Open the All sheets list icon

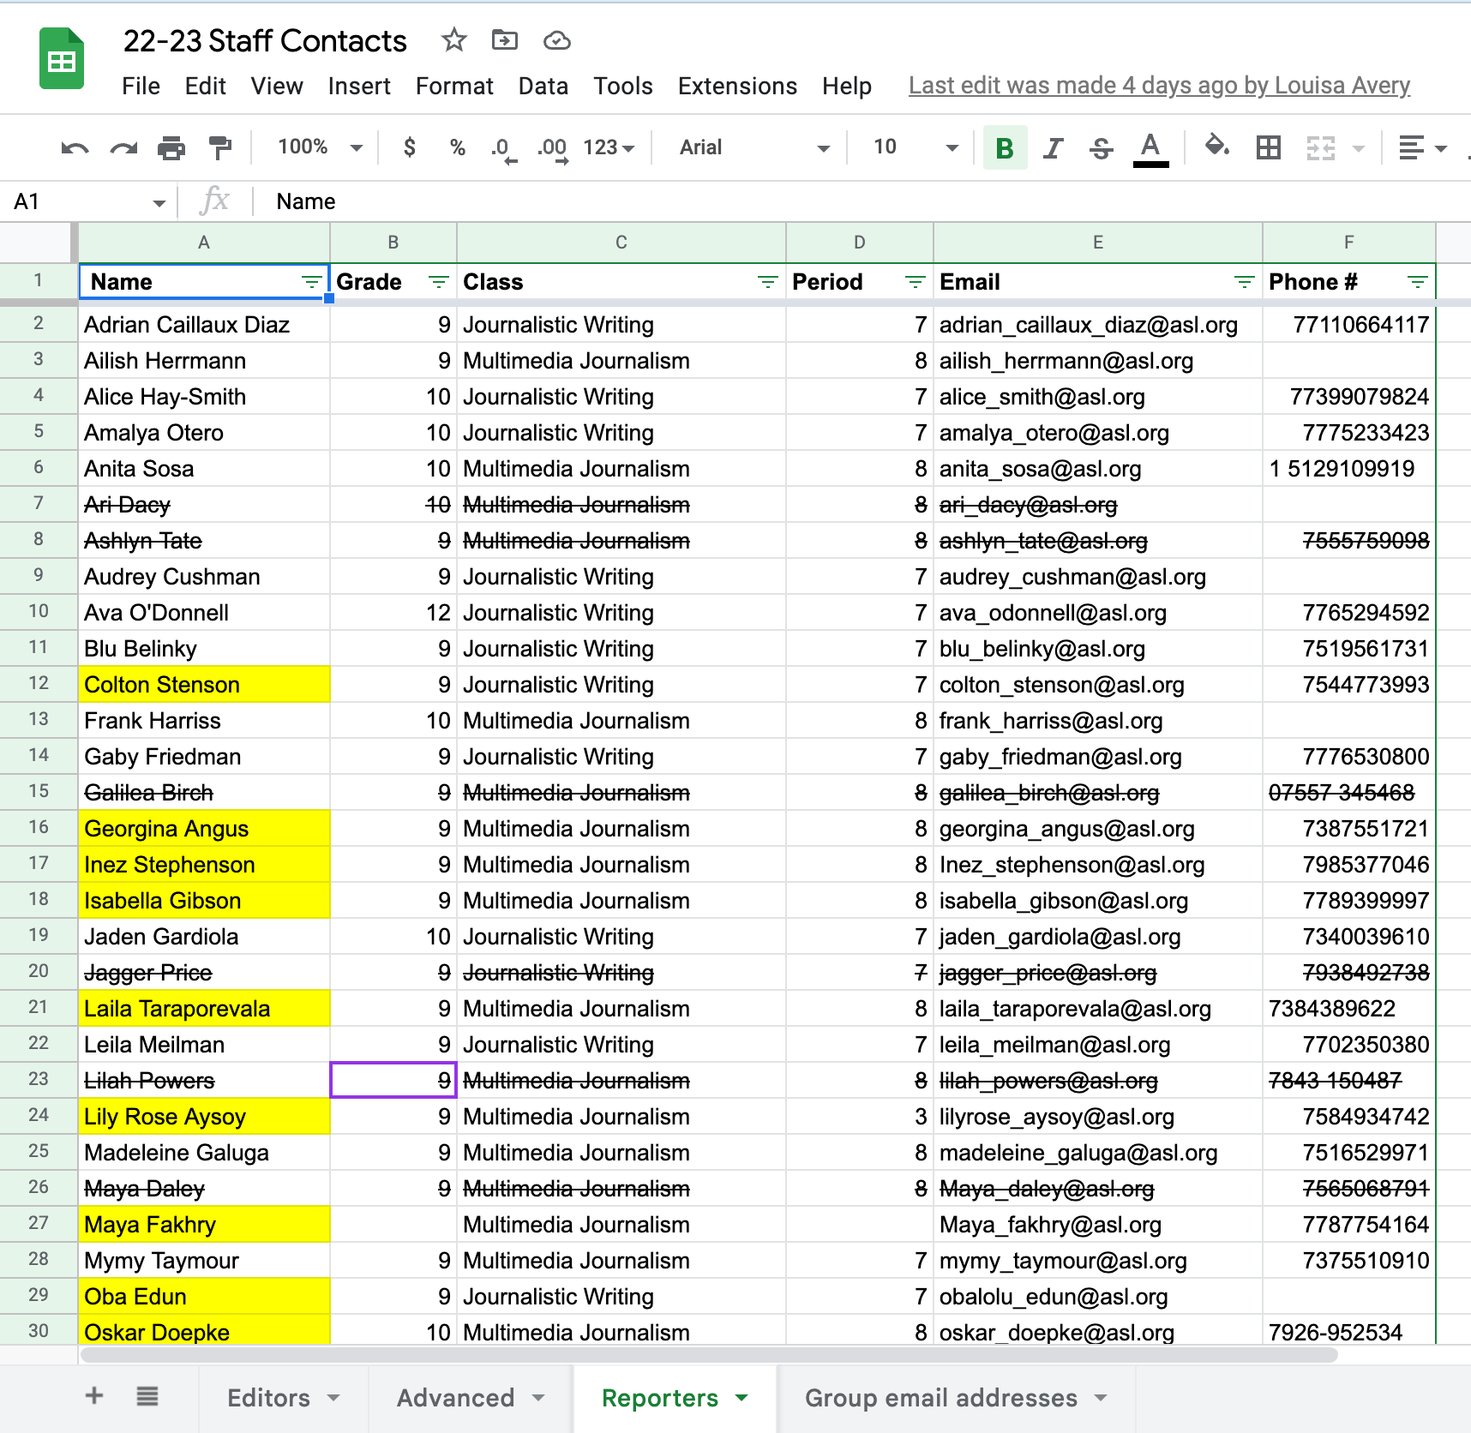coord(147,1396)
